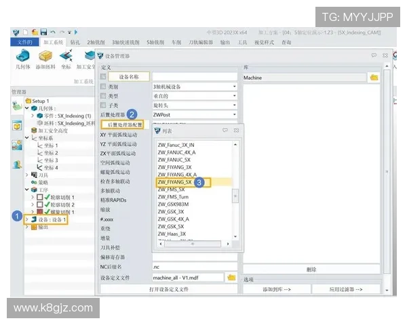This screenshot has width=407, height=325.
Task: Click the save icon in quick access toolbar
Action: pyautogui.click(x=43, y=32)
